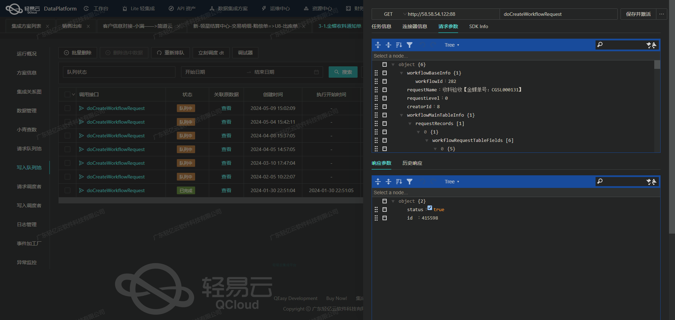The height and width of the screenshot is (320, 675).
Task: Redo action in request params editor
Action: point(433,45)
